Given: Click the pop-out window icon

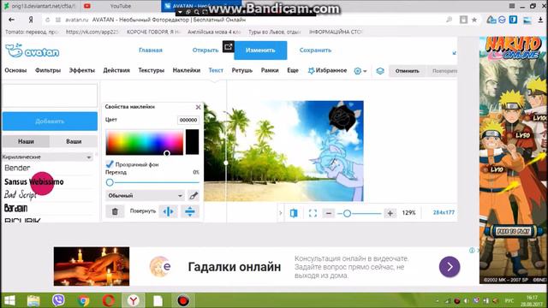Looking at the screenshot, I should (229, 46).
